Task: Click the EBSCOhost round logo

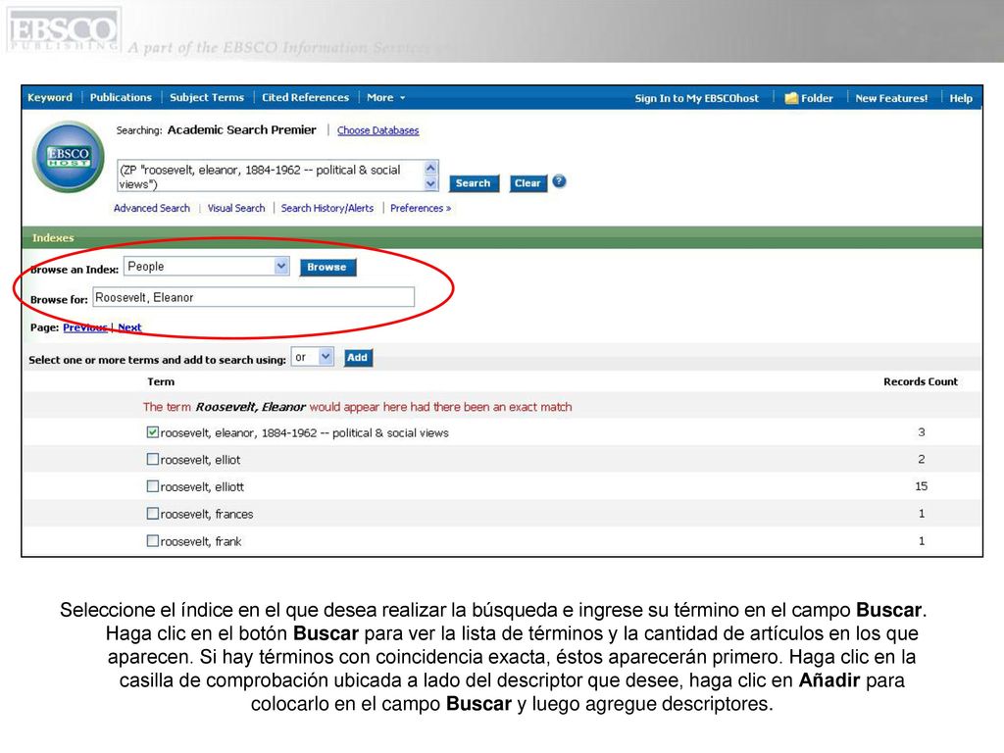Action: (69, 156)
